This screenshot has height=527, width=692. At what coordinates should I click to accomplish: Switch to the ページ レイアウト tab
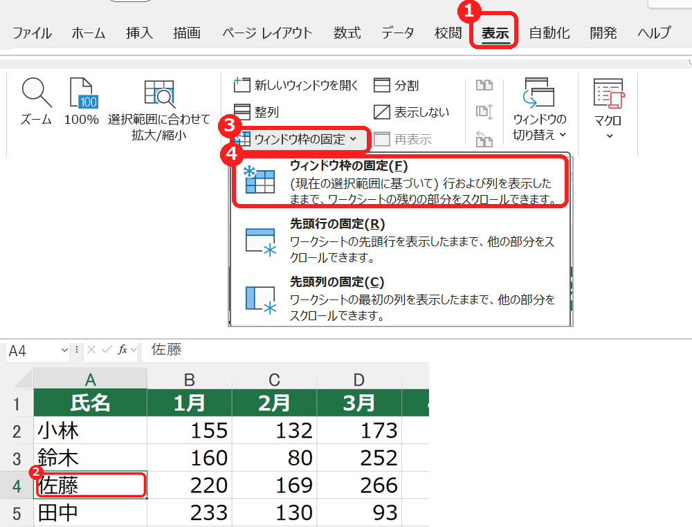pos(267,33)
